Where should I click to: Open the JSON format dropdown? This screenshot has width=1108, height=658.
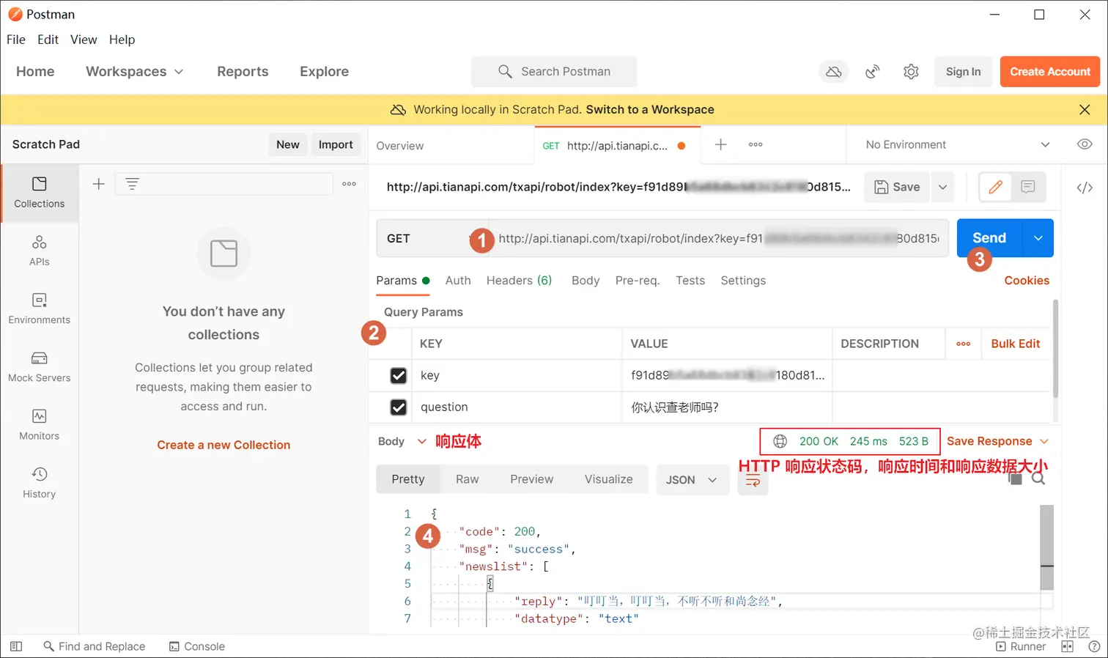692,480
